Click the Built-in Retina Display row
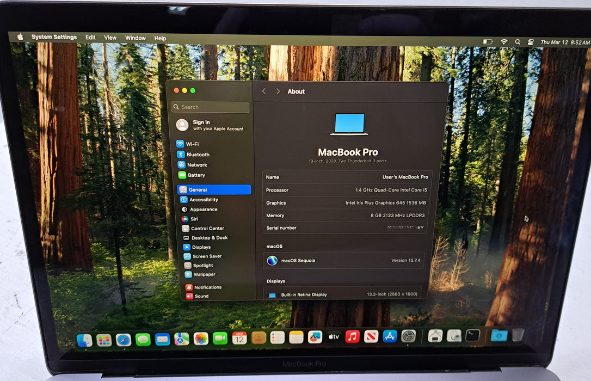Viewport: 591px width, 381px height. click(343, 294)
